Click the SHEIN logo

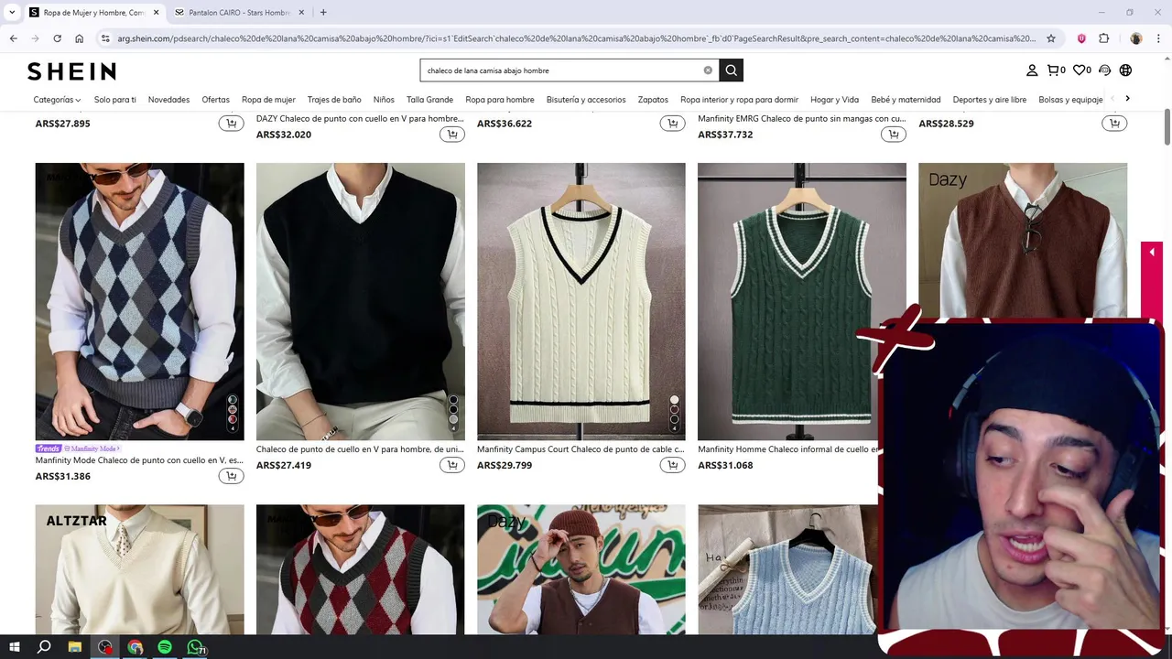click(71, 71)
